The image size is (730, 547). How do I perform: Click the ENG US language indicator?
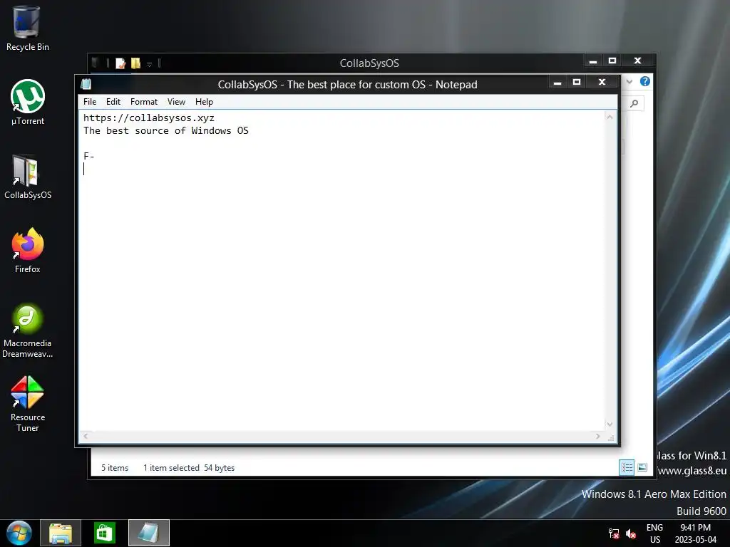(654, 533)
